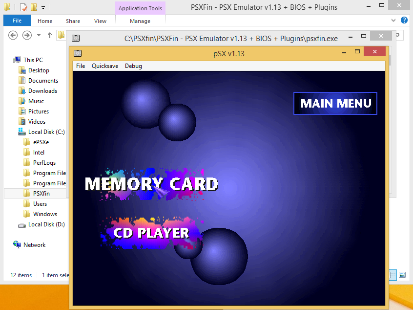Screen dimensions: 413x310
Task: Select This PC in navigation pane
Action: click(33, 60)
